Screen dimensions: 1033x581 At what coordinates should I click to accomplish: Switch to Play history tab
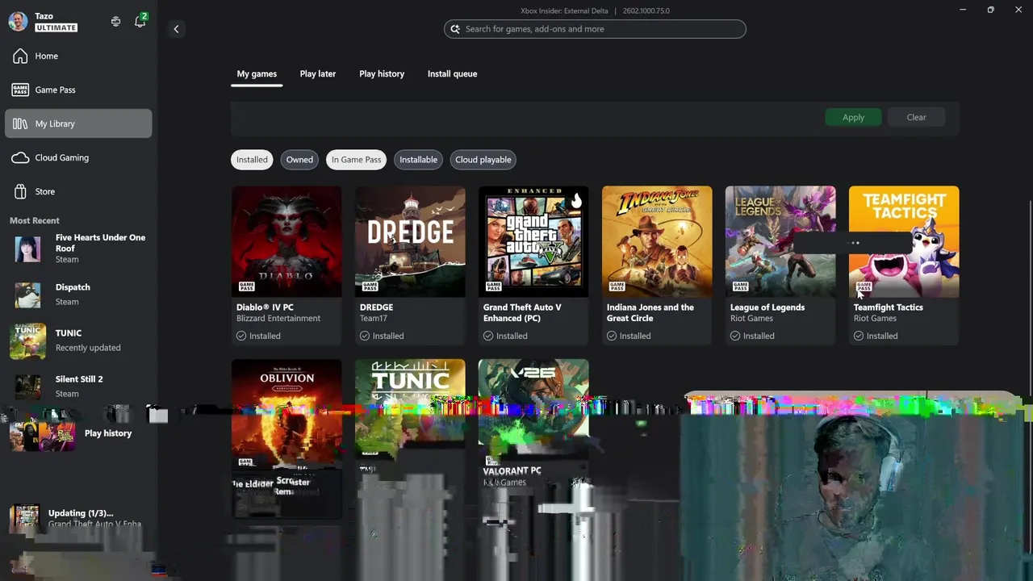[382, 73]
